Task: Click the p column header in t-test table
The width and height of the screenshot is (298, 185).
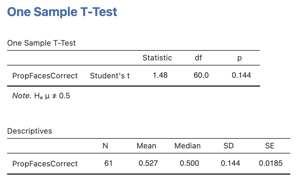Action: (239, 58)
